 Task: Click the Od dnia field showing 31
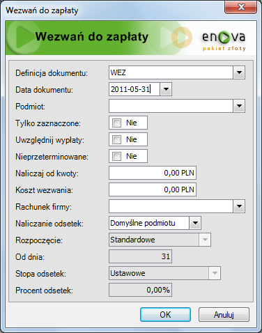click(140, 256)
